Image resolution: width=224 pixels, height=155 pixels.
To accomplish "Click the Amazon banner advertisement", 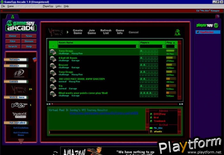I will [109, 151].
